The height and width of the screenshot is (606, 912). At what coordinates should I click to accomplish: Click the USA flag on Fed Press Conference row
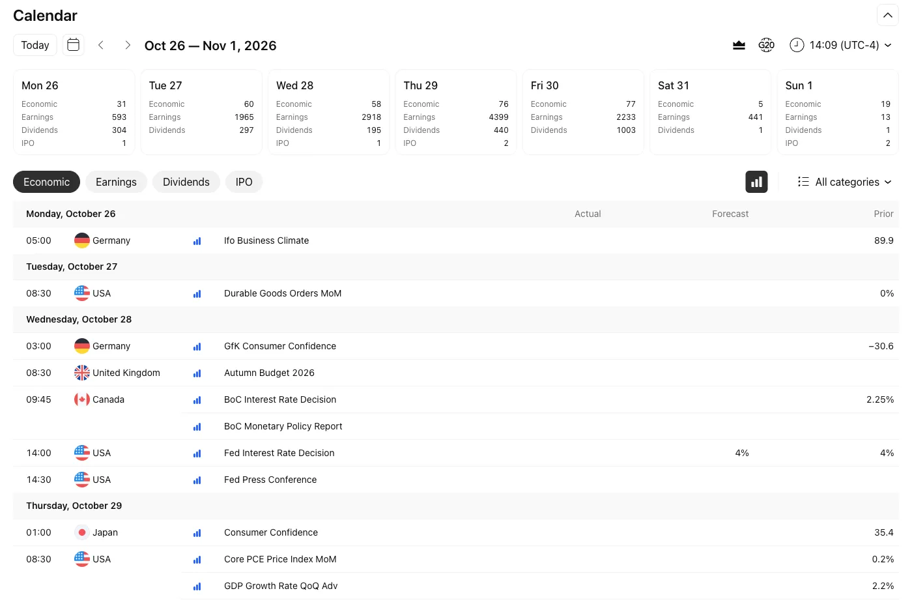82,480
